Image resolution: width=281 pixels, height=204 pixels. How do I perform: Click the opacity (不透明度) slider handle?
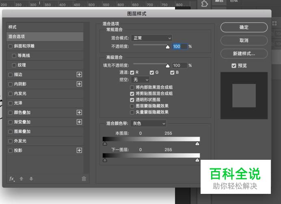[168, 47]
